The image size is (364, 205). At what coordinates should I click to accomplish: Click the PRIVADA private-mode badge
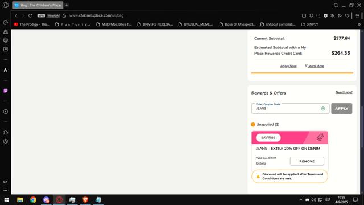tap(53, 15)
